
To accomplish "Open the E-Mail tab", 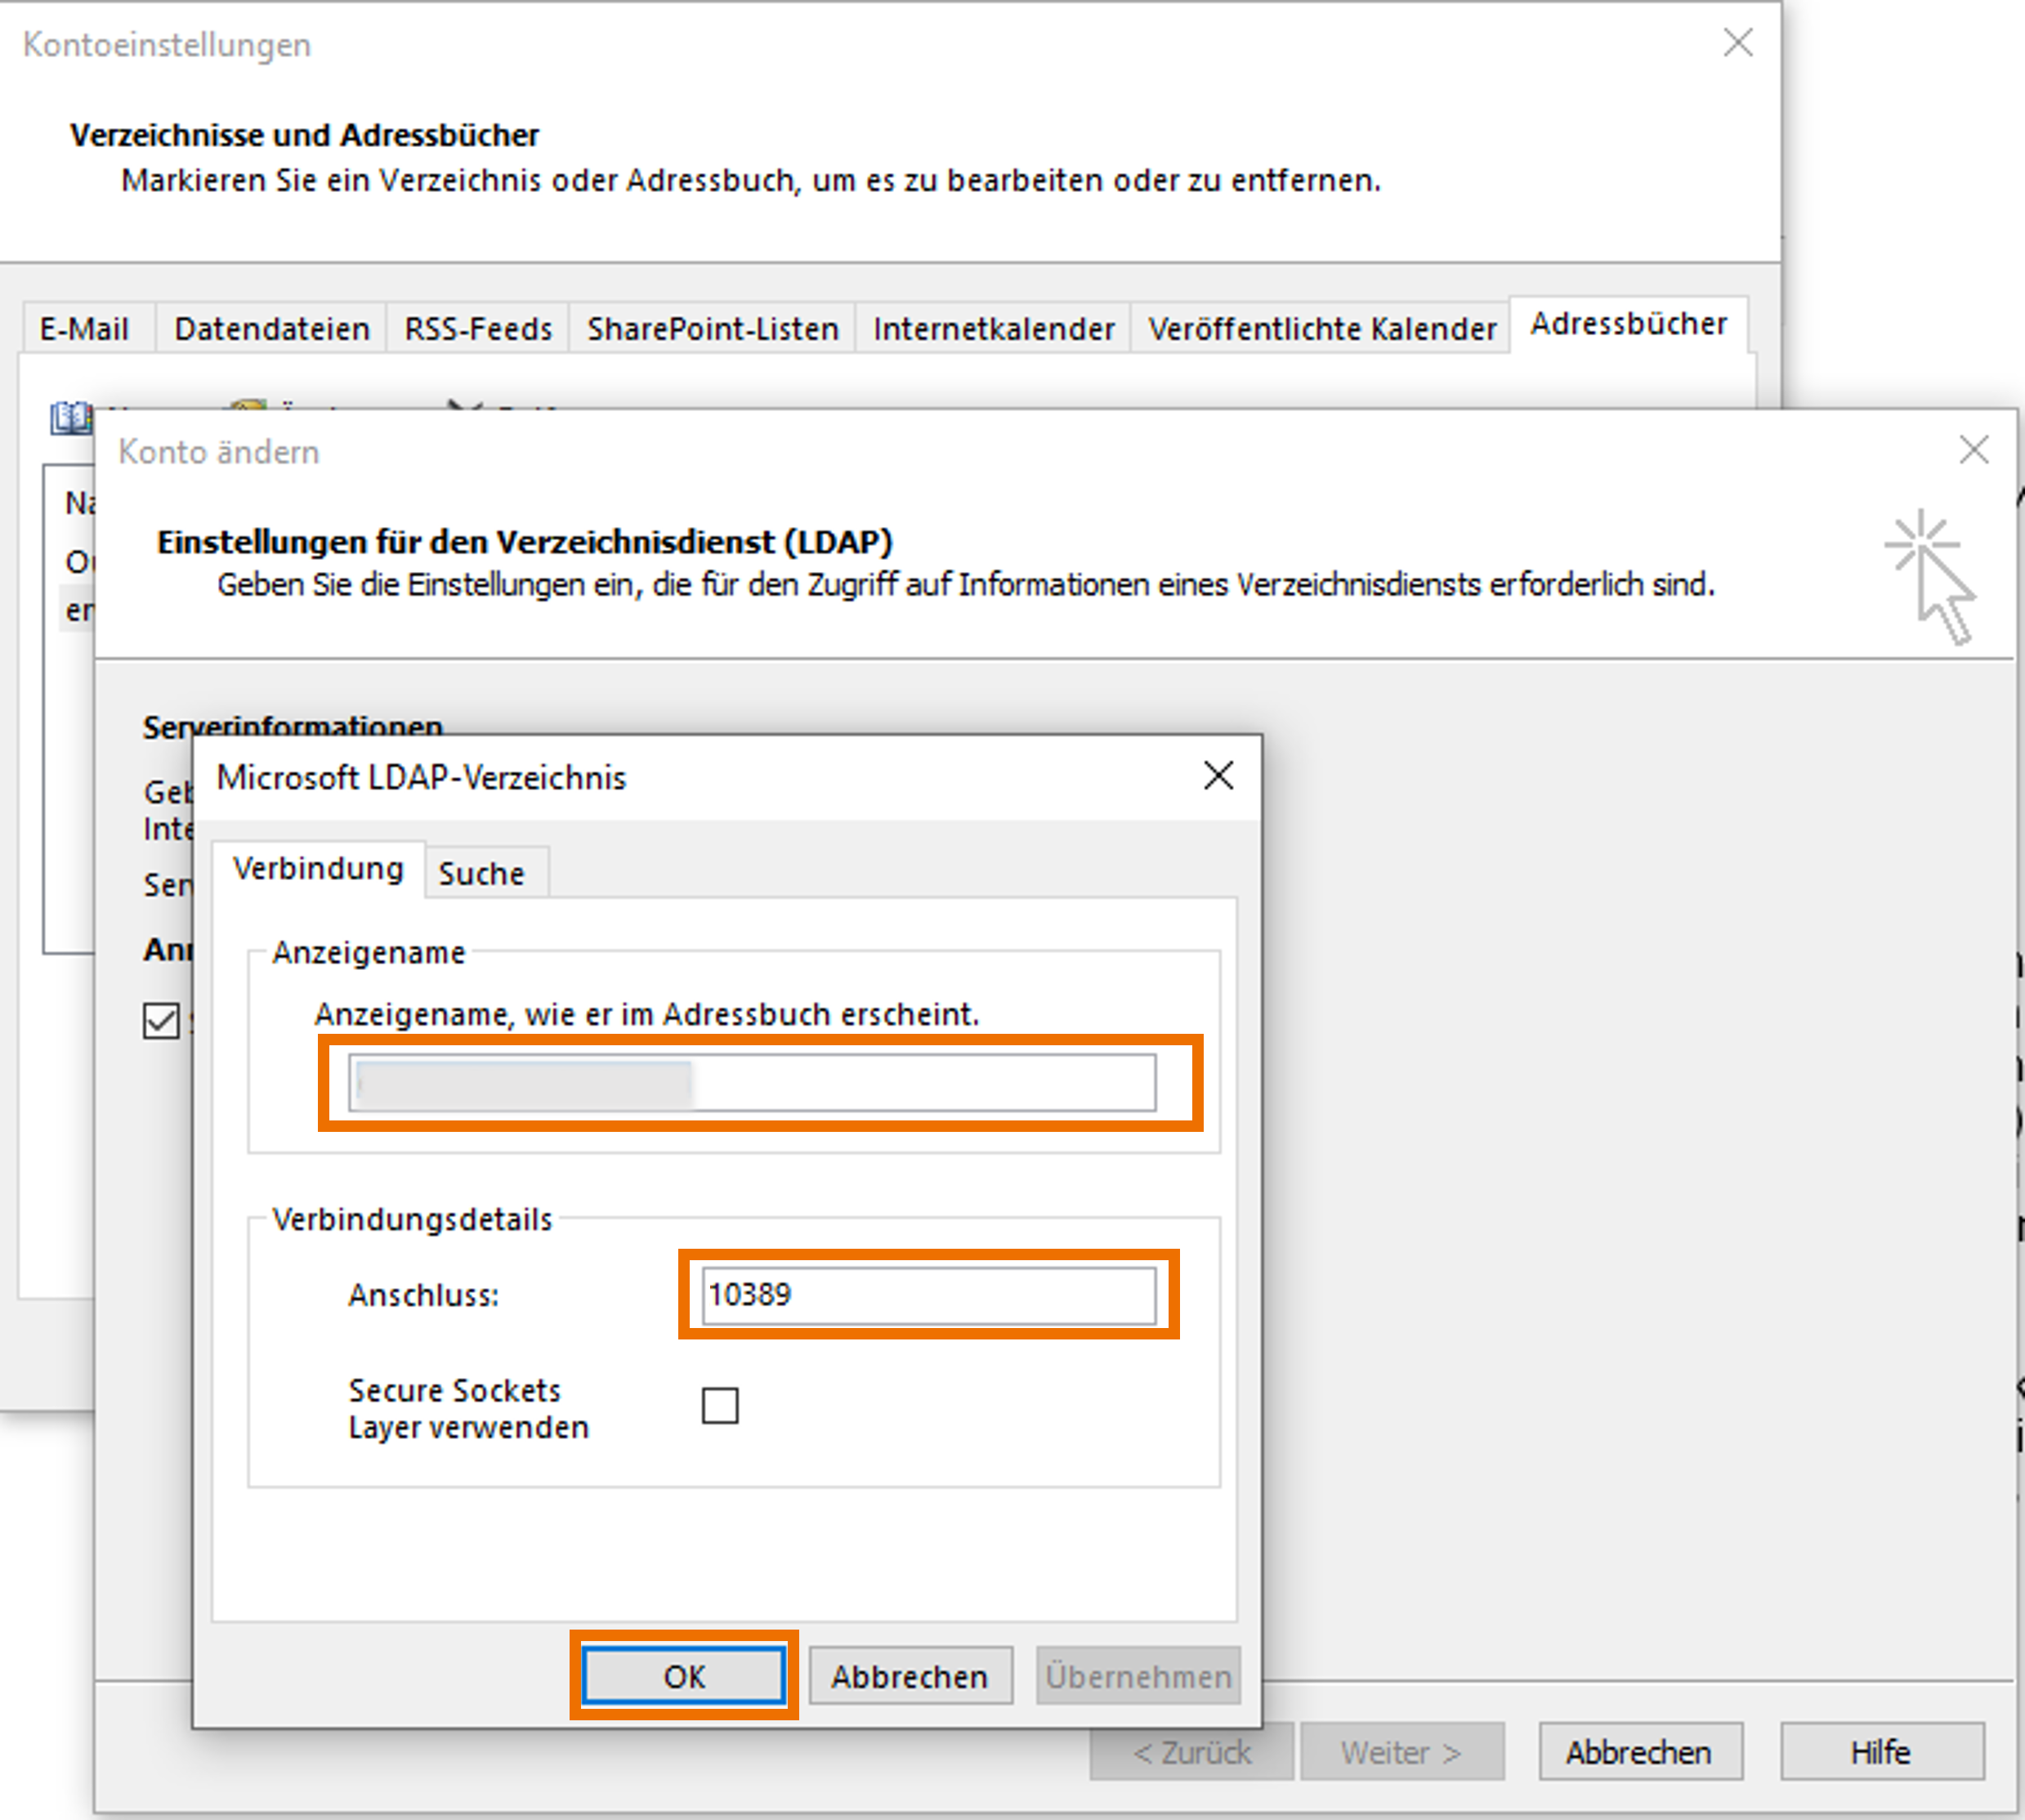I will 84,329.
